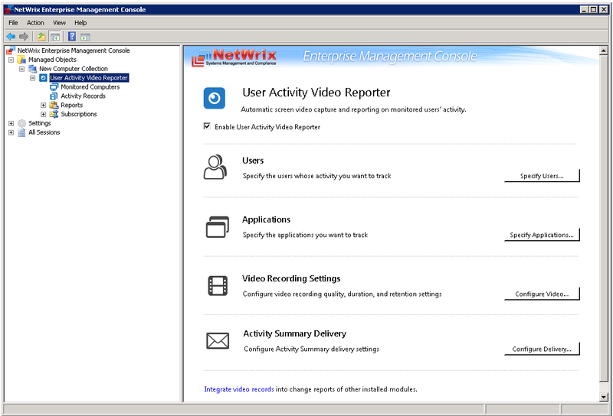Uncheck Enable User Activity Video Reporter
This screenshot has height=416, width=613.
(x=207, y=126)
